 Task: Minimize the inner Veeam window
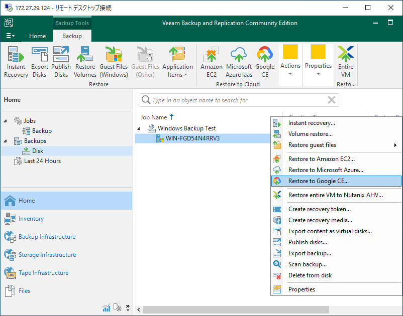coord(375,23)
